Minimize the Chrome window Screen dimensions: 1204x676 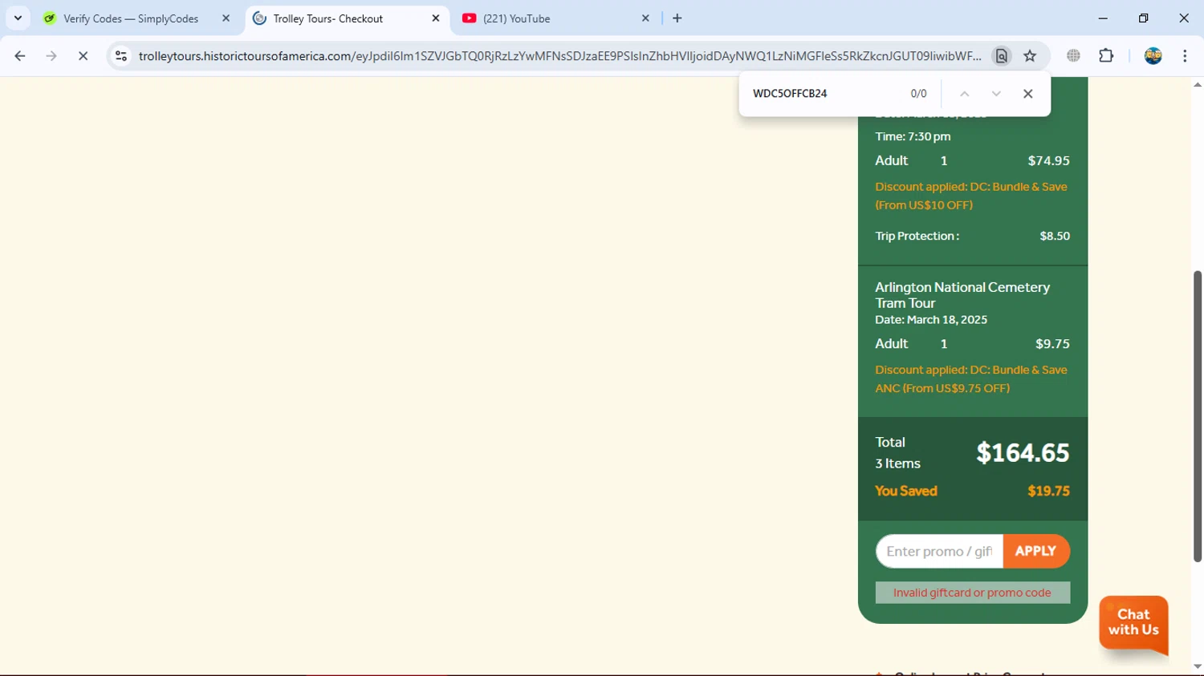(x=1103, y=18)
